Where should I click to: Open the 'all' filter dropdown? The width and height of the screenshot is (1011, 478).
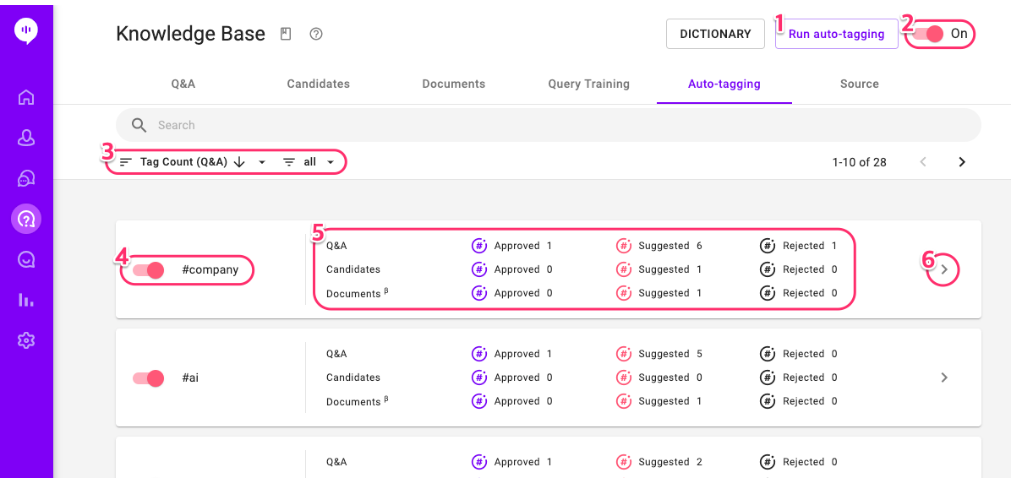click(309, 162)
